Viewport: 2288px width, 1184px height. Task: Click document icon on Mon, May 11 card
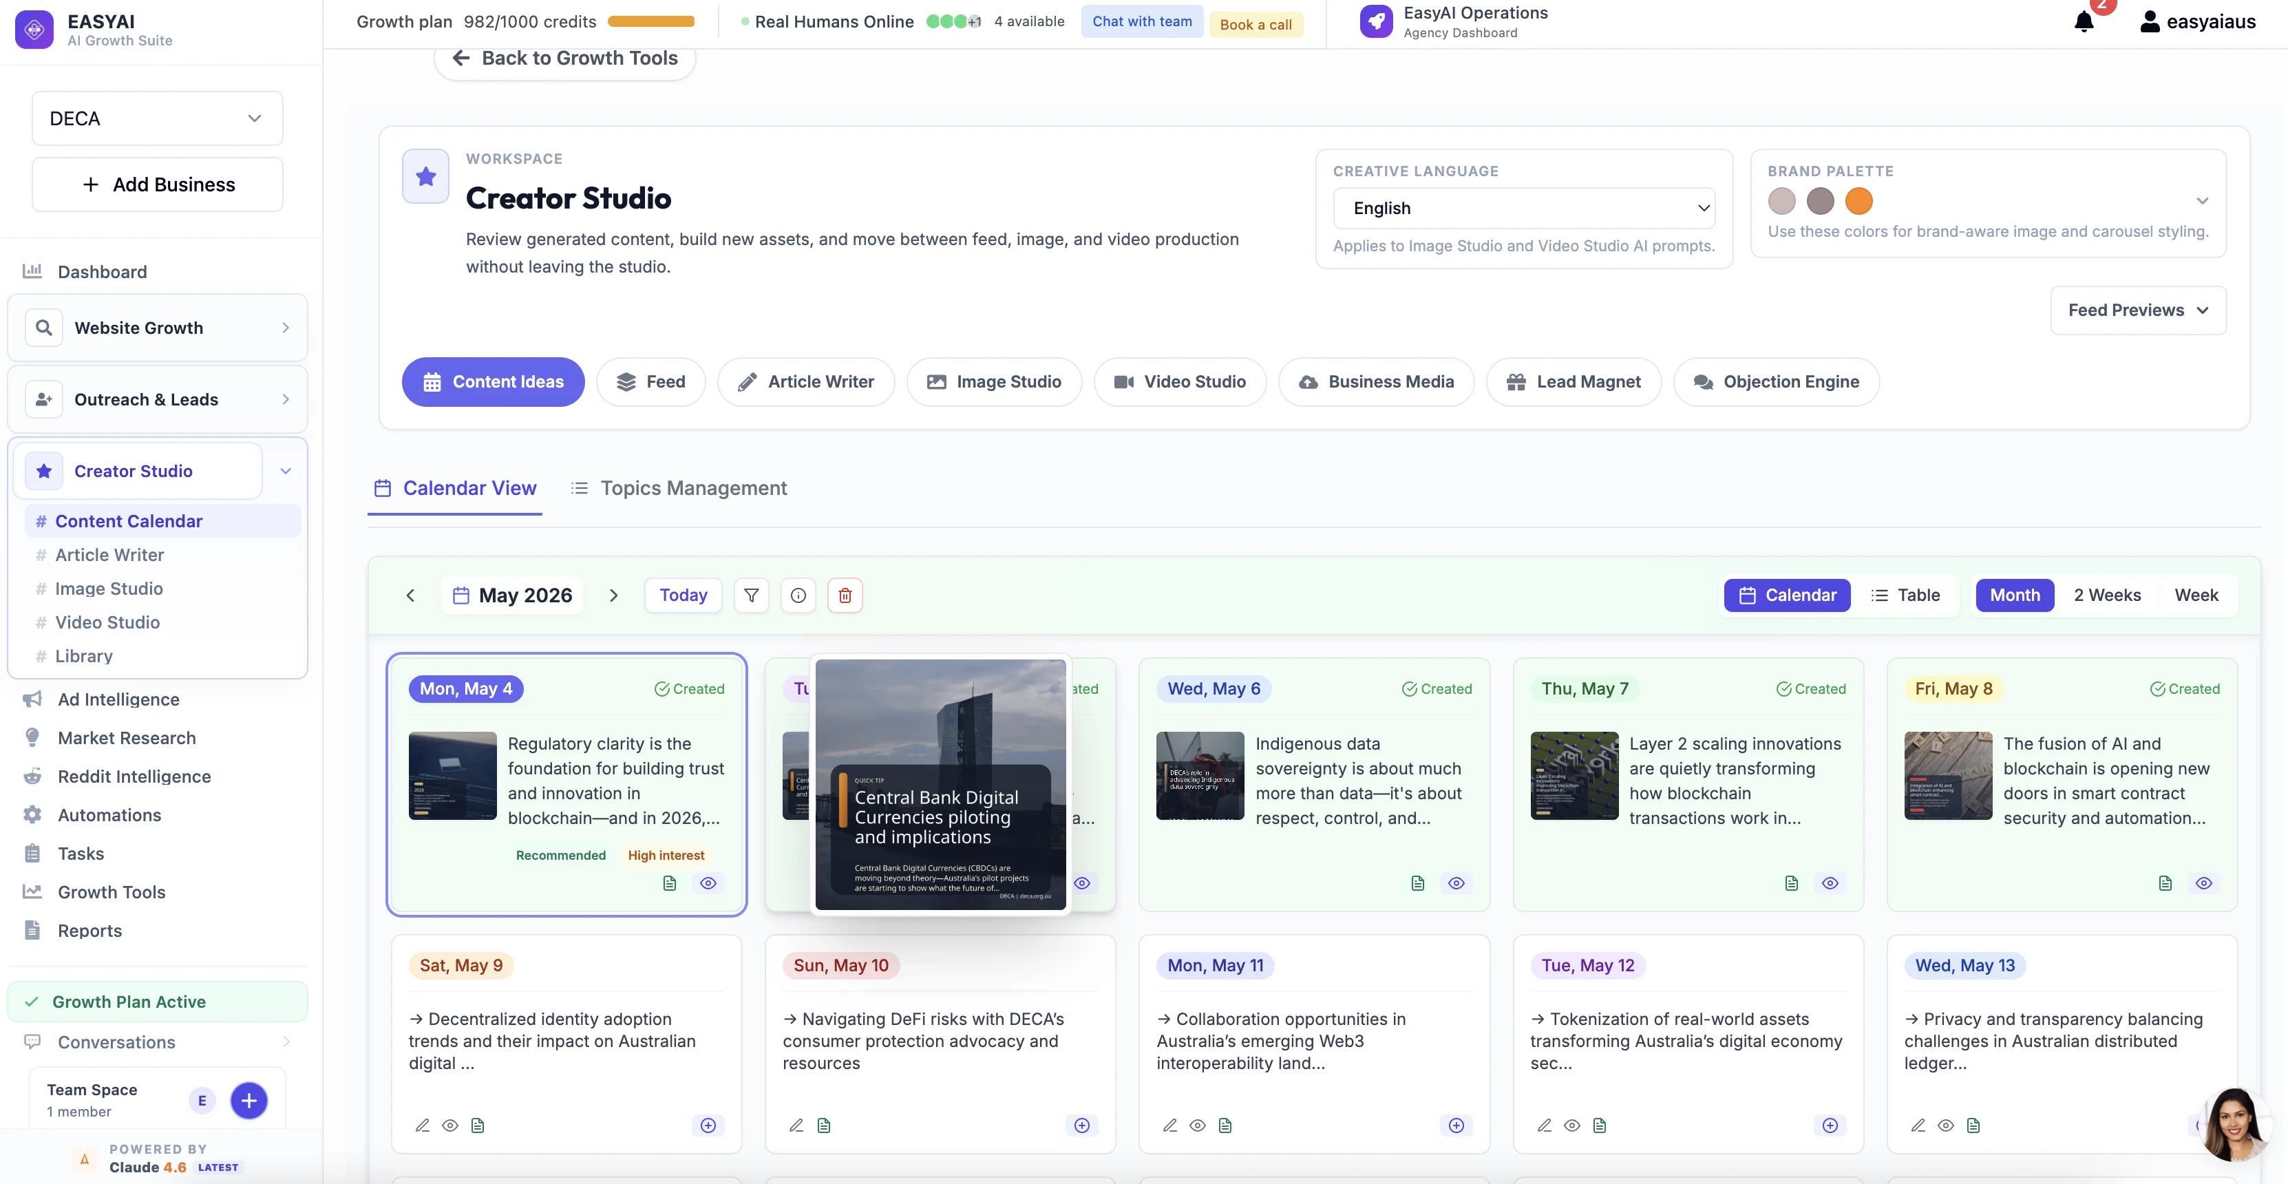click(1226, 1125)
